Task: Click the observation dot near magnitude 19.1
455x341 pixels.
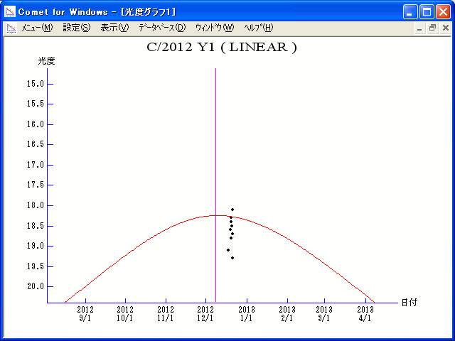Action: point(228,250)
